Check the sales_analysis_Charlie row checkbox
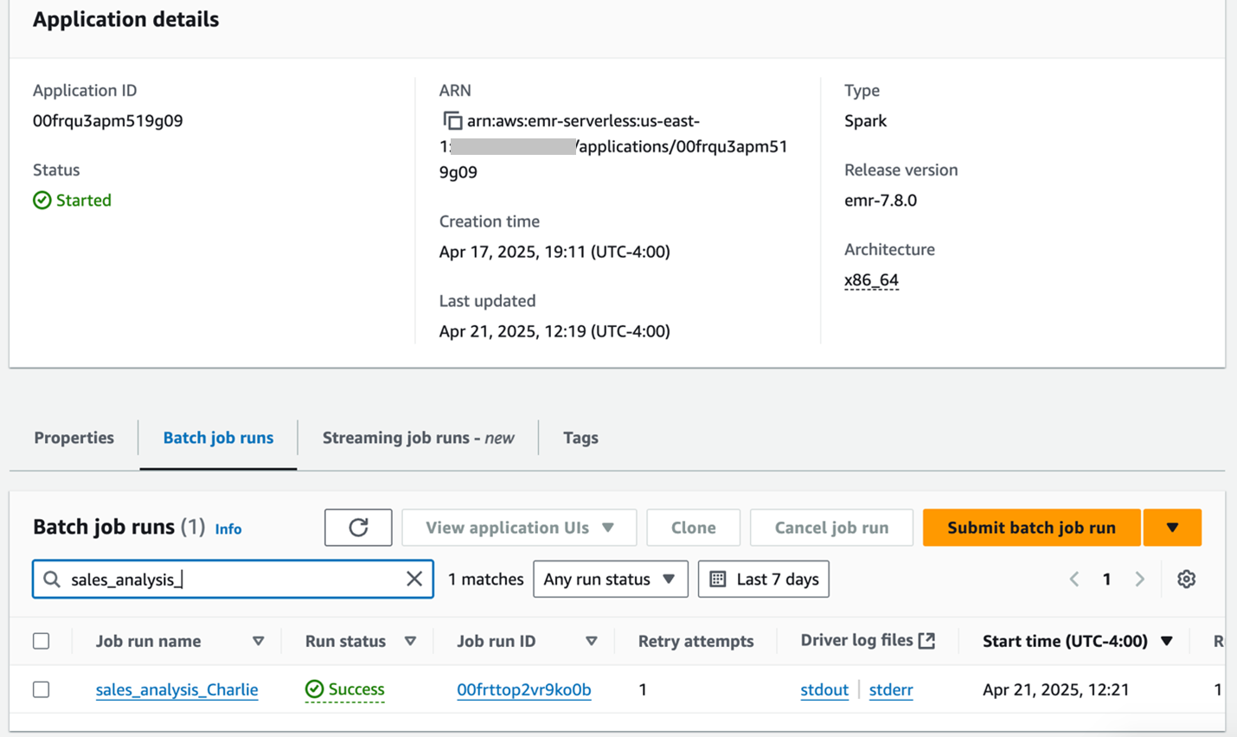The image size is (1237, 737). coord(42,689)
